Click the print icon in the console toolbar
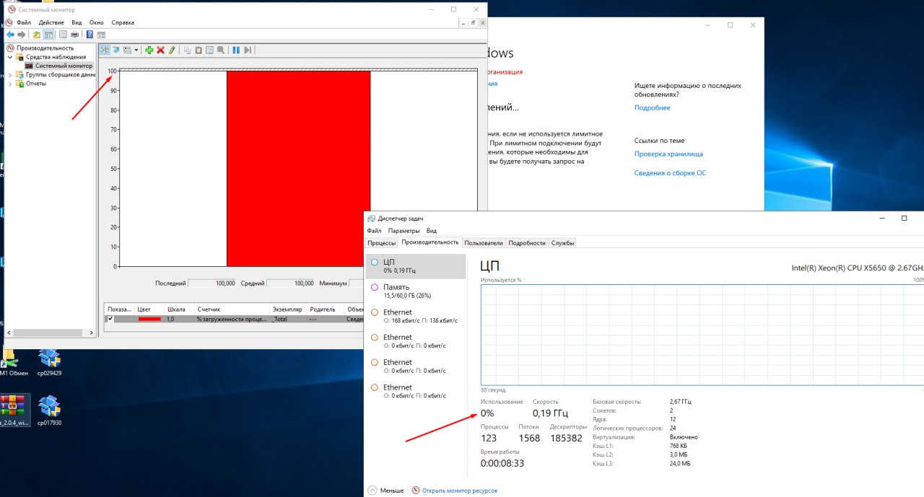This screenshot has height=497, width=924. click(x=74, y=35)
